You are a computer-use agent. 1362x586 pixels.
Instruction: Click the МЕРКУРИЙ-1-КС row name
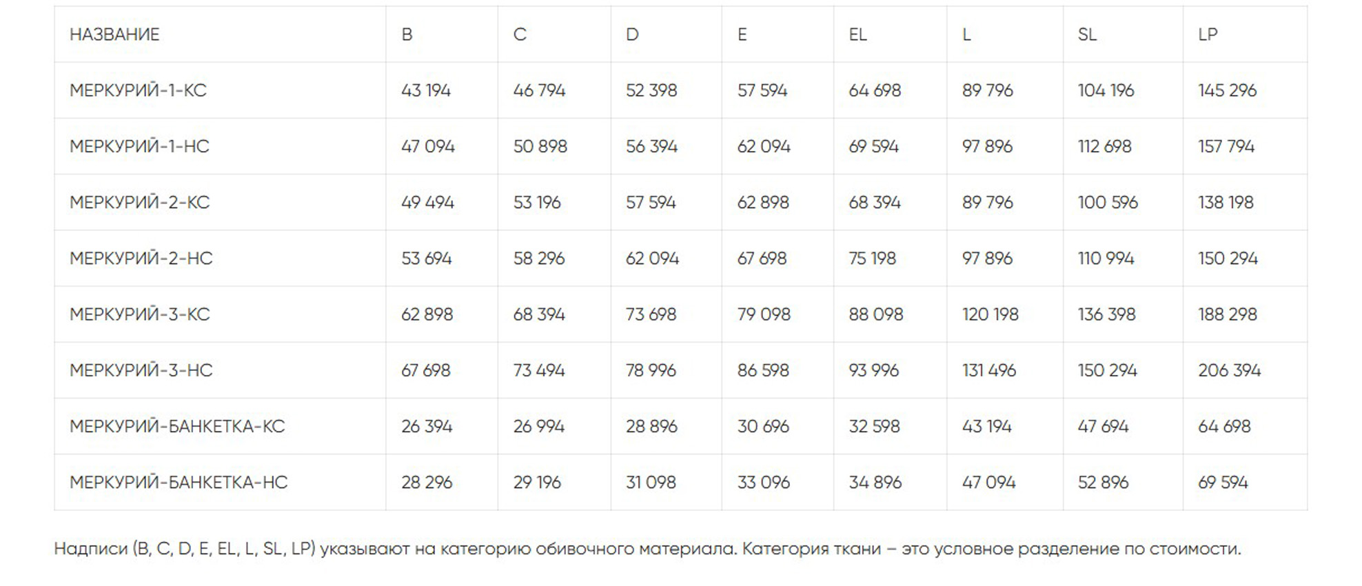[138, 90]
